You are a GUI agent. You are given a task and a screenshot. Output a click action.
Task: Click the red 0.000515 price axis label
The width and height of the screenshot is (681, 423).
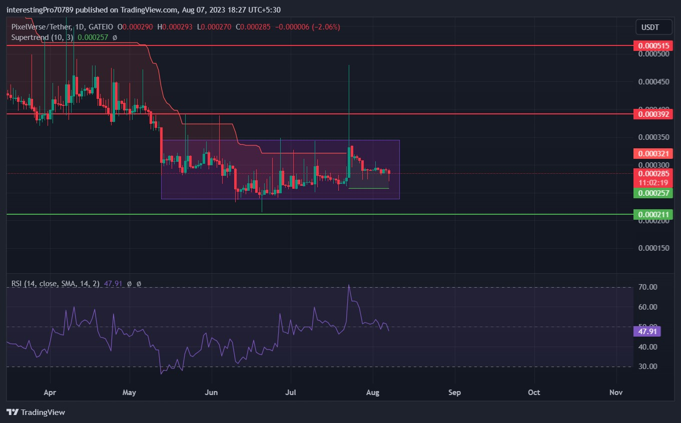click(x=653, y=46)
